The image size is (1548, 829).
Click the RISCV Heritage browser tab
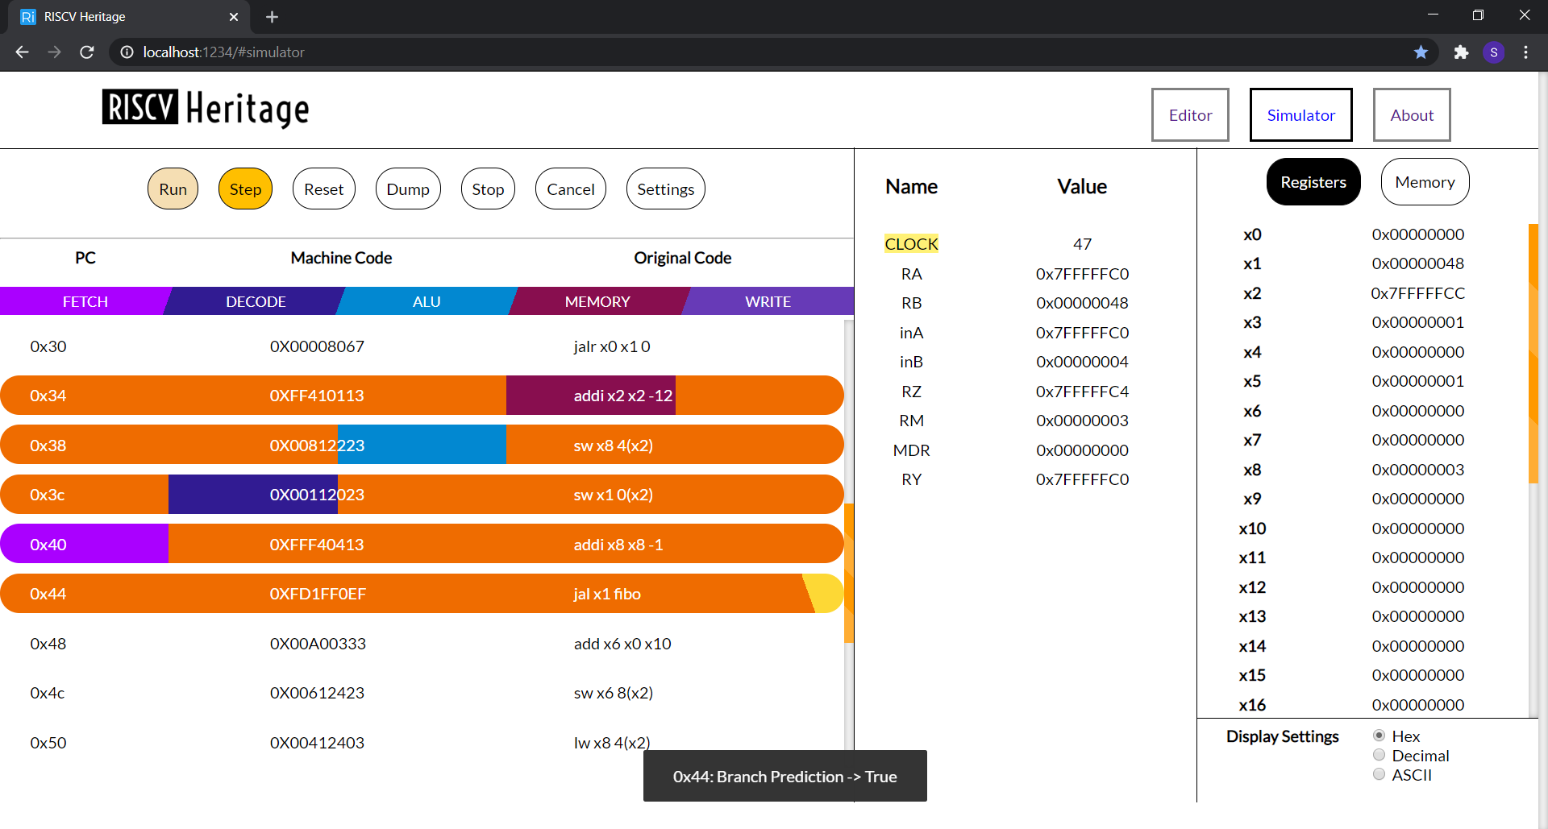(129, 17)
